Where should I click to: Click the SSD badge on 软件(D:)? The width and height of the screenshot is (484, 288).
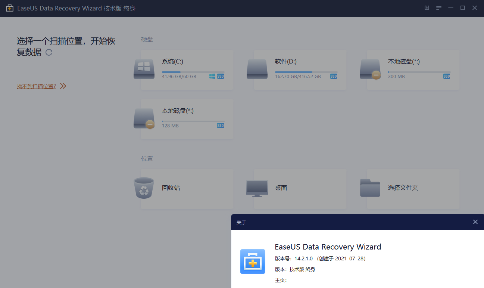(334, 76)
